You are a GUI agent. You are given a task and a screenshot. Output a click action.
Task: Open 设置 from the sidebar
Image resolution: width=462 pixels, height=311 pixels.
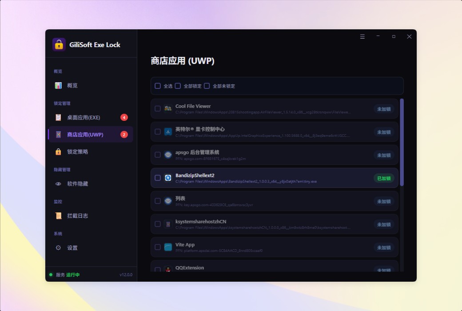(x=91, y=247)
